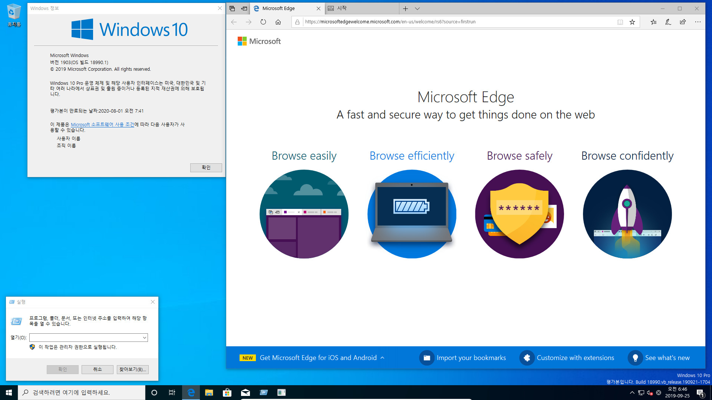Image resolution: width=712 pixels, height=400 pixels.
Task: Click 확인 in Windows 정보 dialog
Action: coord(206,167)
